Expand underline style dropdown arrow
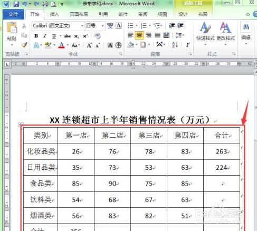Viewport: 257px width, 231px height. click(60, 36)
